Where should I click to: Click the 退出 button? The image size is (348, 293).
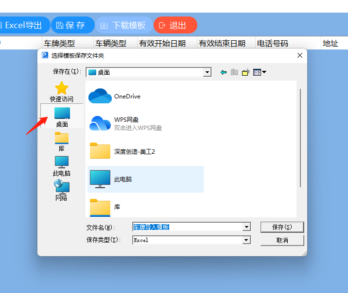click(x=175, y=25)
